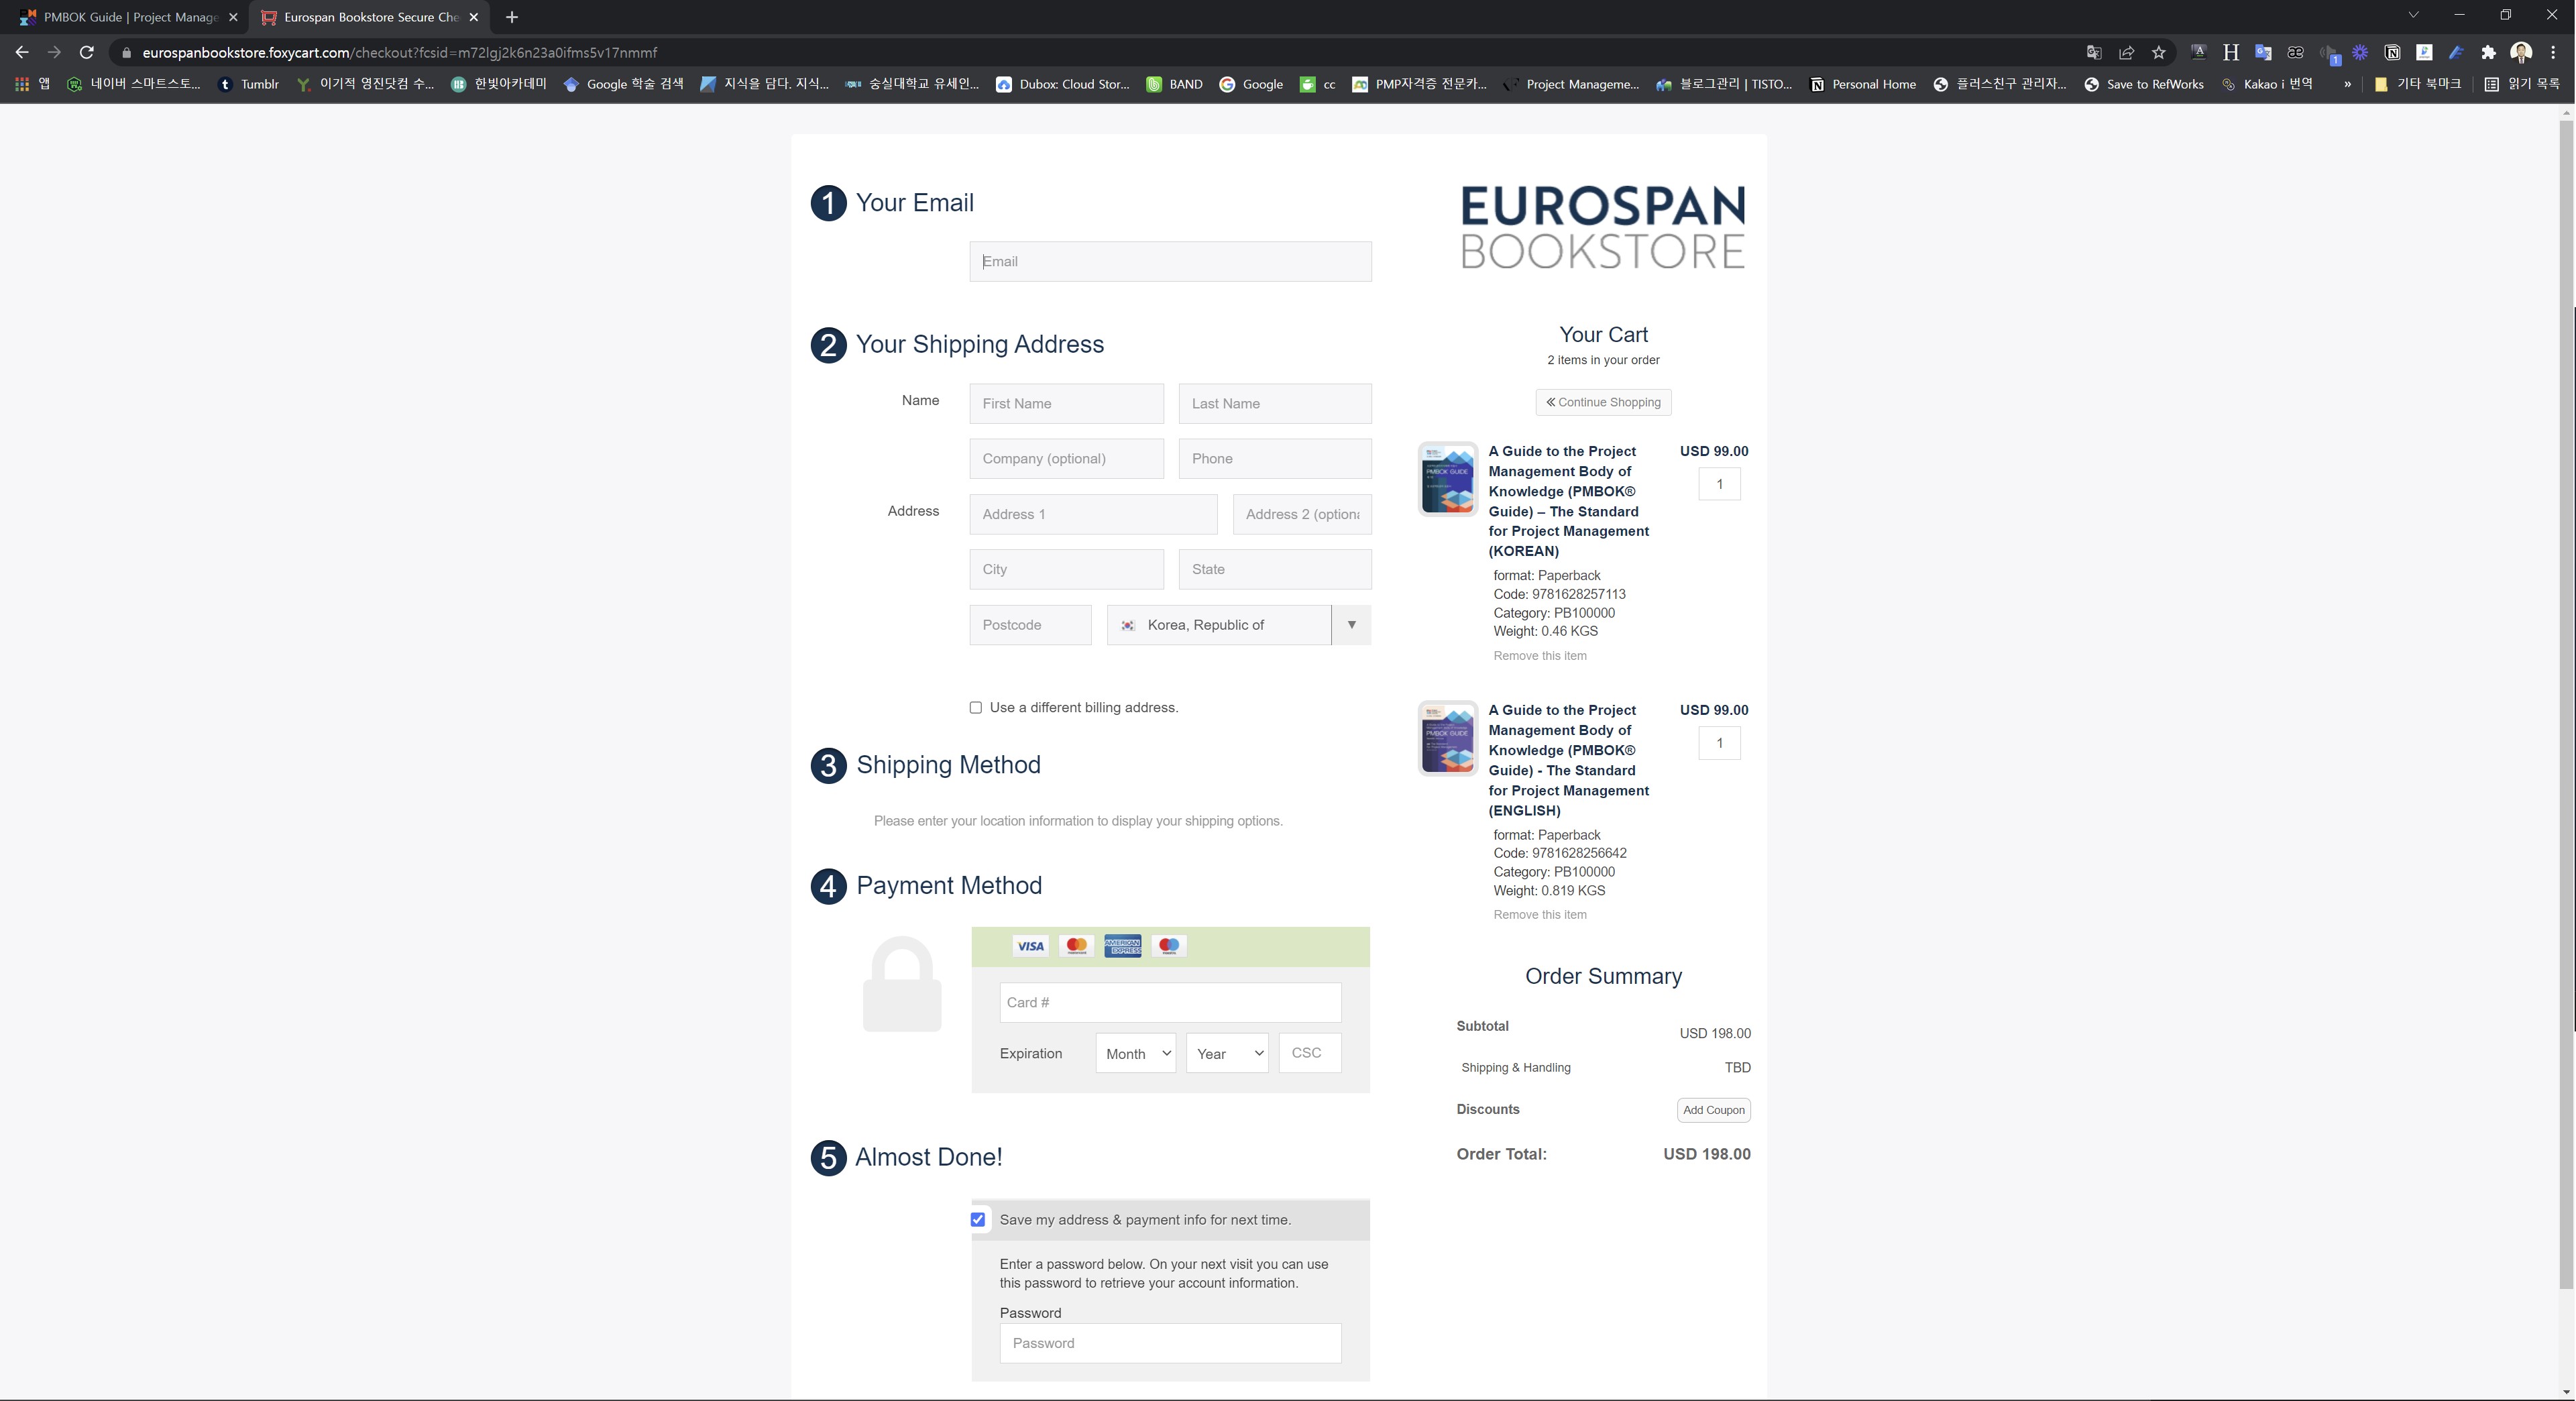Open the Chrome three-dot menu
The image size is (2576, 1401).
tap(2553, 52)
